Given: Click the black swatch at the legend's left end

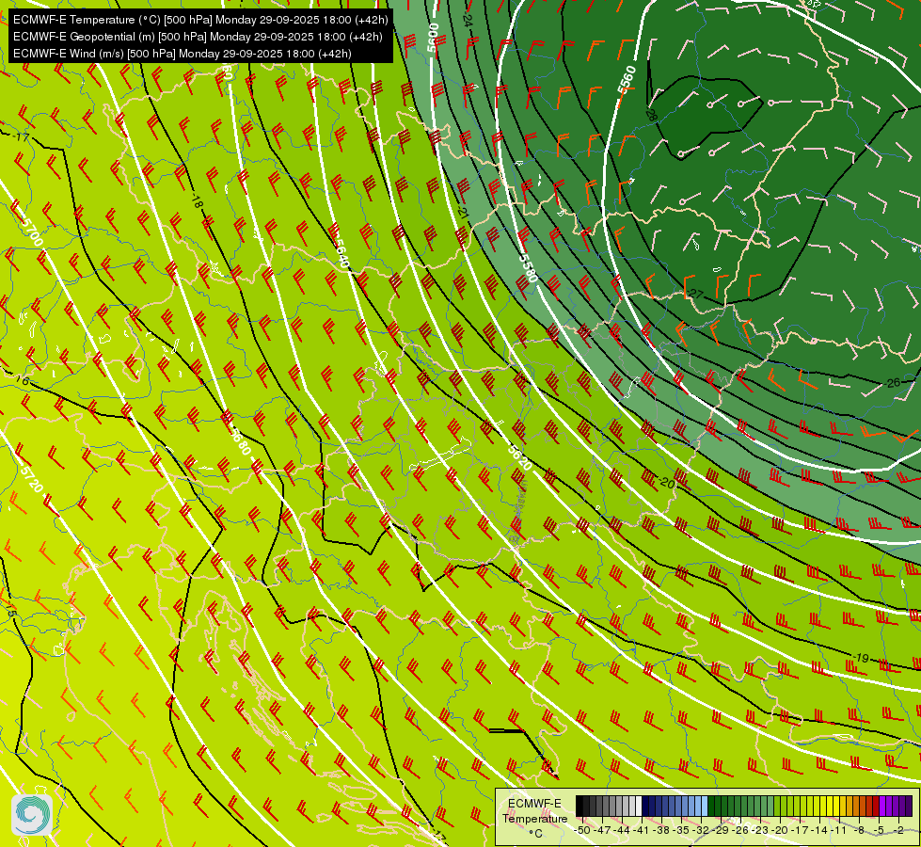Looking at the screenshot, I should pyautogui.click(x=580, y=806).
